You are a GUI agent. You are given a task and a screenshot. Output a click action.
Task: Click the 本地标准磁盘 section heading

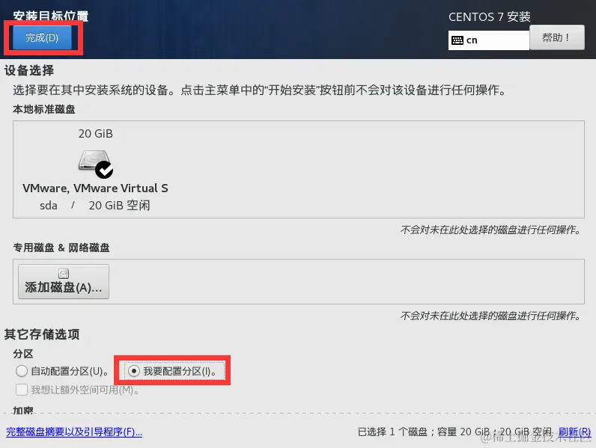(x=44, y=109)
